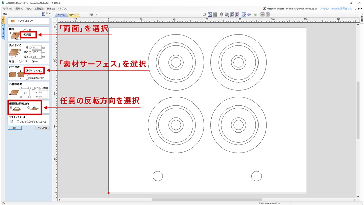Click the green shield icon in toolbar
The image size is (364, 205).
coord(255,14)
